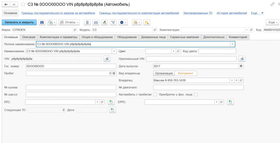Click the search icon next to VIN field
Image resolution: width=280 pixels, height=143 pixels.
[107, 59]
